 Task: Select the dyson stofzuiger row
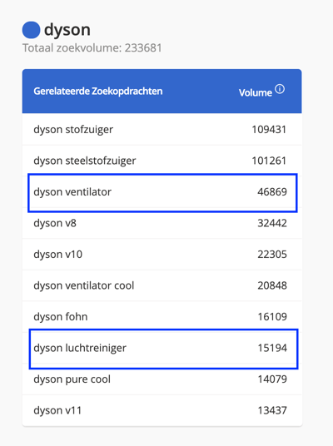(162, 130)
